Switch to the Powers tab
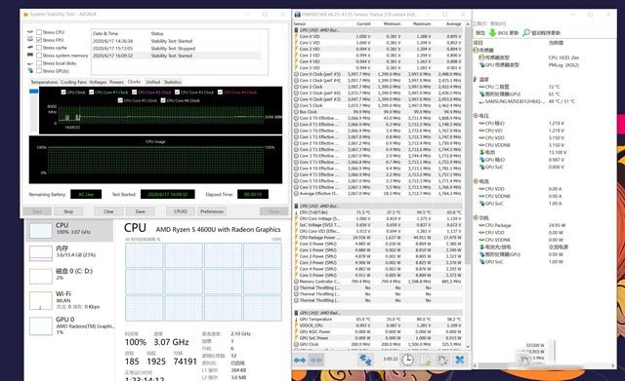Screen dimensions: 625x381 tap(116, 82)
